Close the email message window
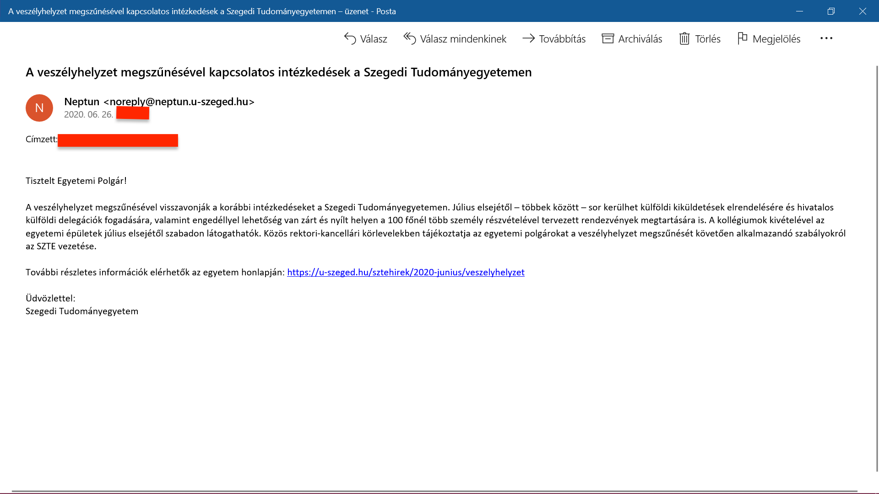This screenshot has width=879, height=494. coord(863,11)
